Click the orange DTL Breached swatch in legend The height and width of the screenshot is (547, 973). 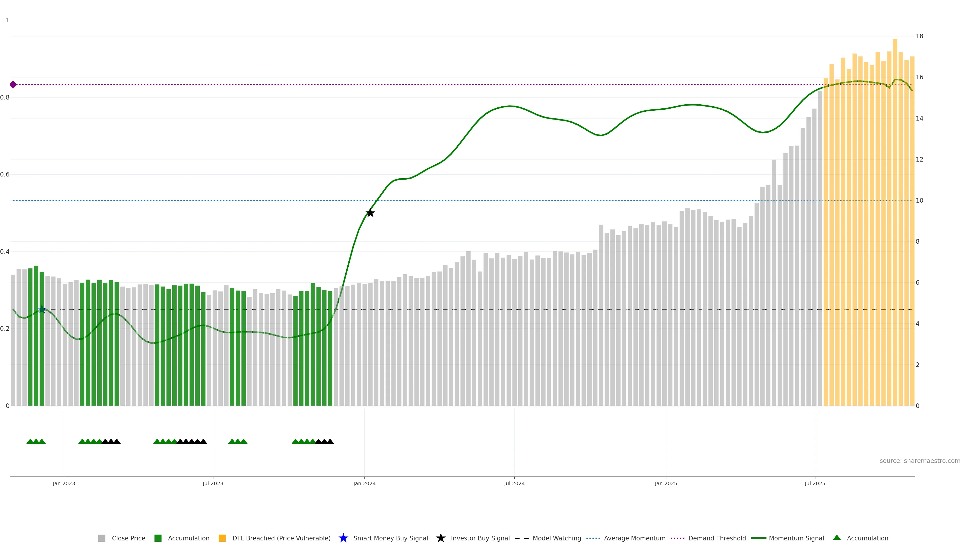coord(222,538)
